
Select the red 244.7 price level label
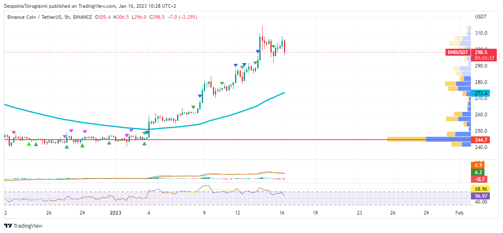click(480, 140)
